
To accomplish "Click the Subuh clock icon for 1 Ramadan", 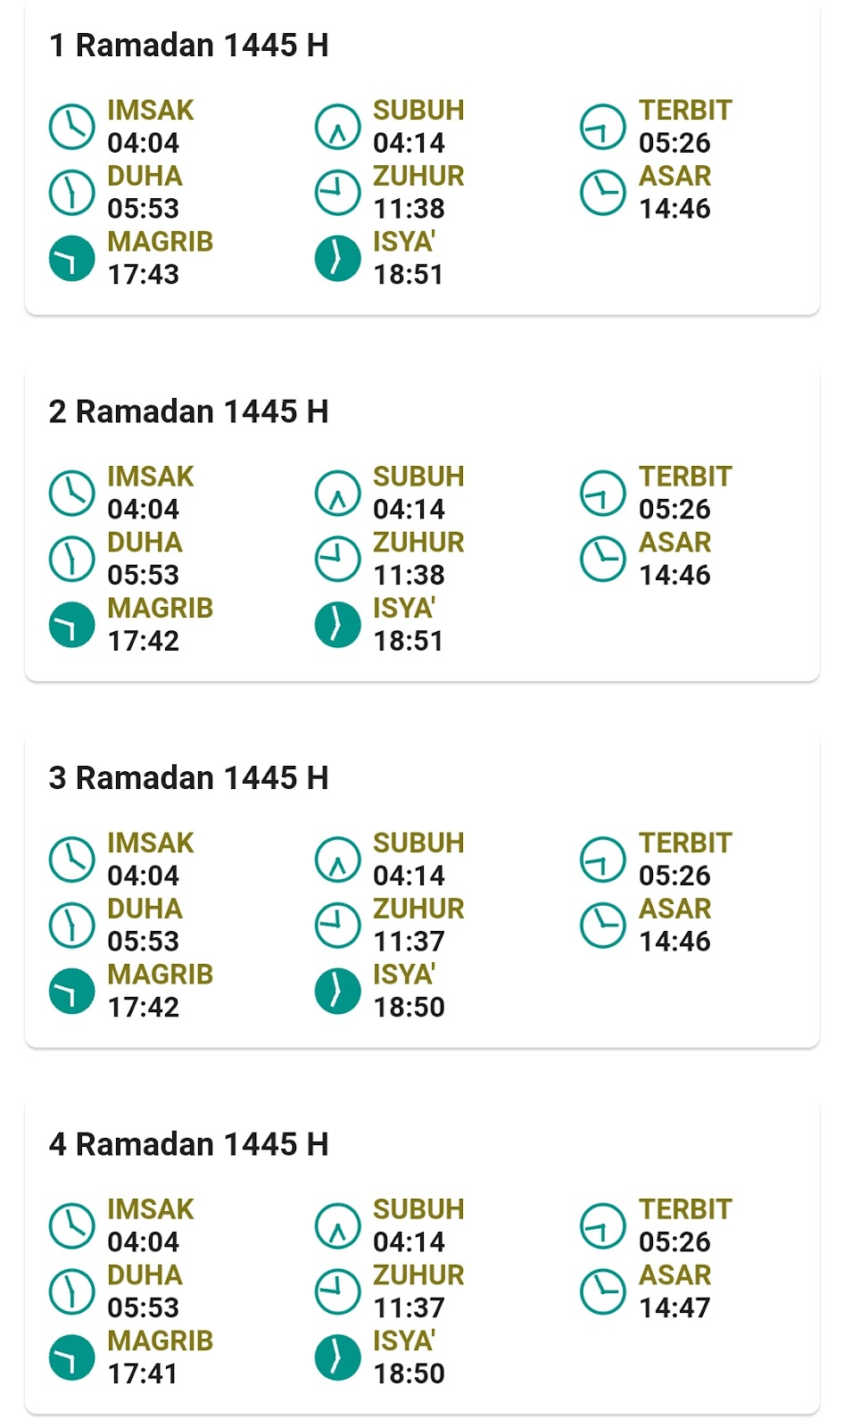I will (x=337, y=126).
